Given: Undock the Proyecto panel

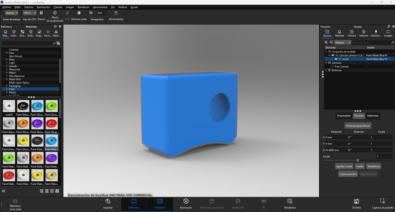Looking at the screenshot, I should pyautogui.click(x=389, y=26).
